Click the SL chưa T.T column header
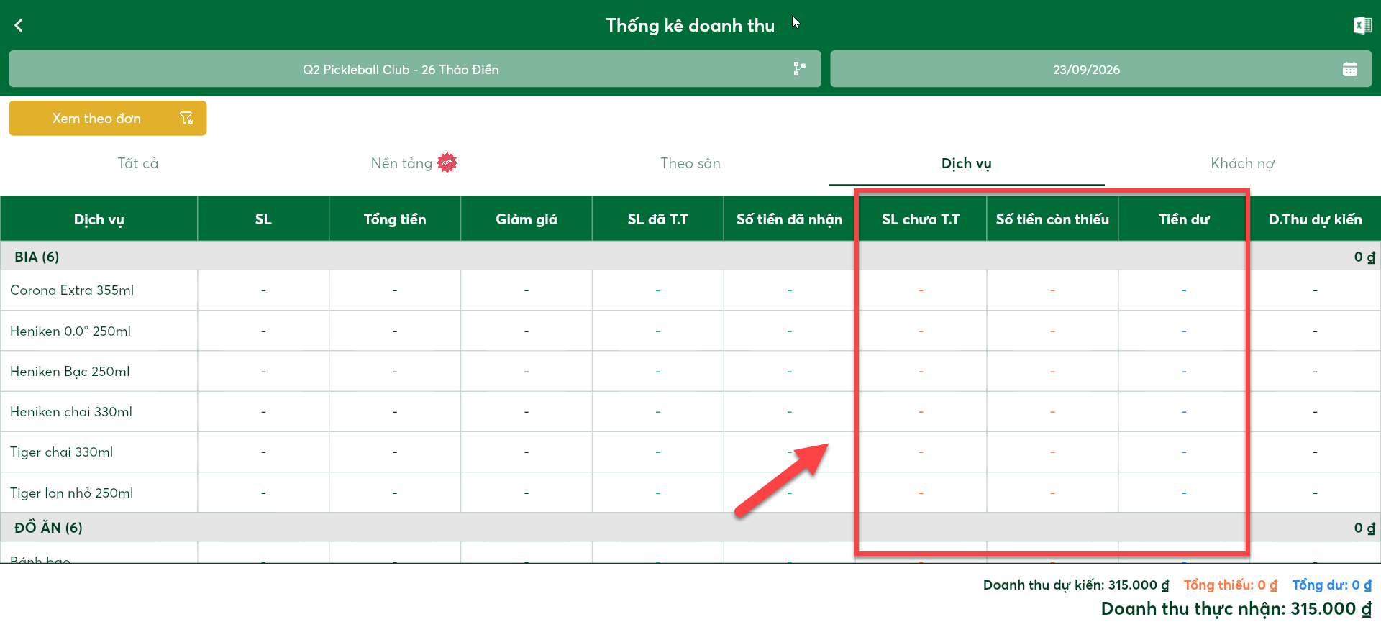This screenshot has height=632, width=1381. pyautogui.click(x=921, y=219)
